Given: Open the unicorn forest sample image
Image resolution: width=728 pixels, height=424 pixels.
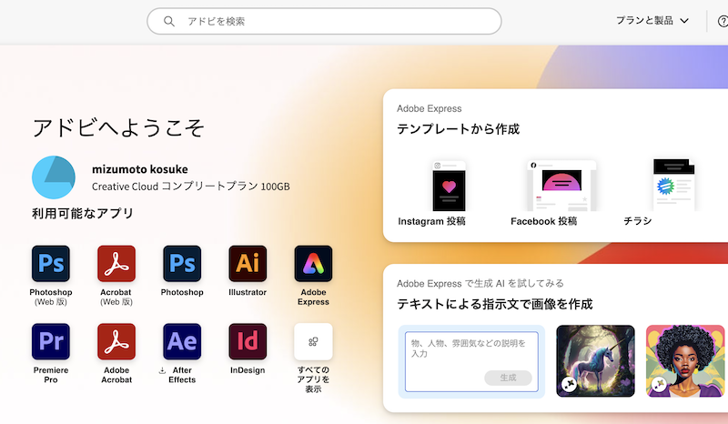Looking at the screenshot, I should tap(595, 361).
